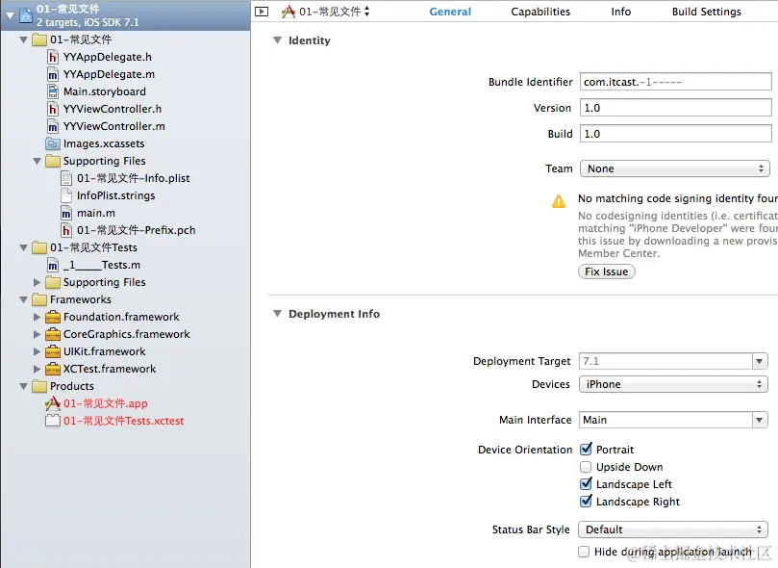778x568 pixels.
Task: Click the bundle icon of 01-常见文件Tests.xctest
Action: [53, 421]
